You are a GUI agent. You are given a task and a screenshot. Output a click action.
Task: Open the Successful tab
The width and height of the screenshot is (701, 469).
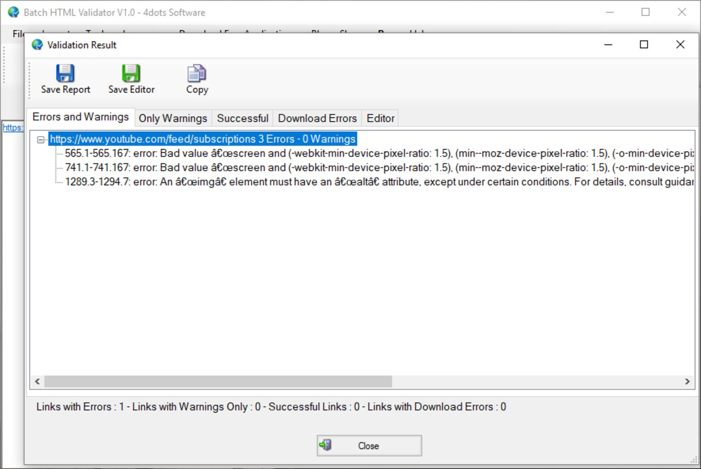point(243,118)
